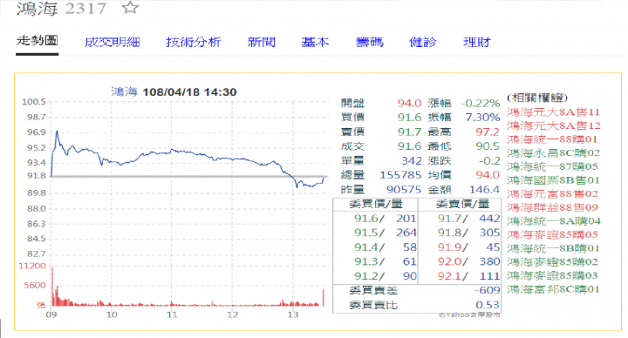Open warrant 鴻海麥證85購02
Screen dimensions: 628x338
(552, 261)
